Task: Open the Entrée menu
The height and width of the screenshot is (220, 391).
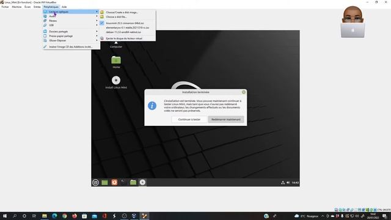Action: click(x=37, y=7)
